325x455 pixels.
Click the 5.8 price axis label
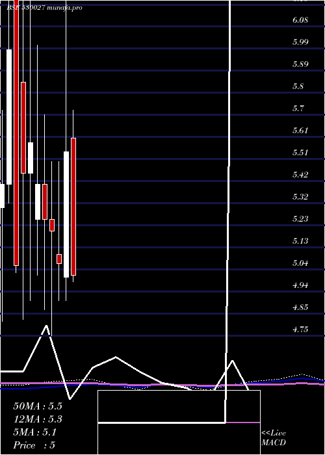pyautogui.click(x=298, y=86)
